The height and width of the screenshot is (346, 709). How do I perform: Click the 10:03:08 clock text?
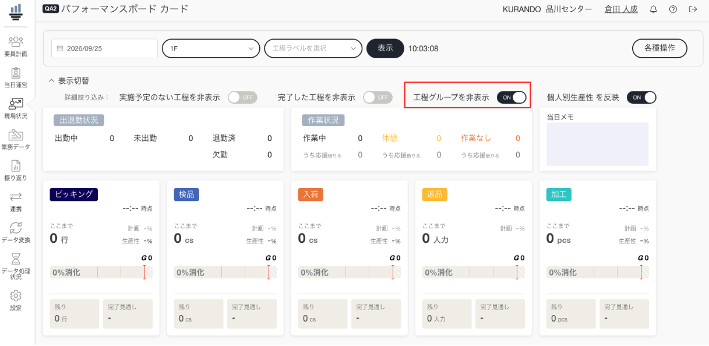point(423,49)
